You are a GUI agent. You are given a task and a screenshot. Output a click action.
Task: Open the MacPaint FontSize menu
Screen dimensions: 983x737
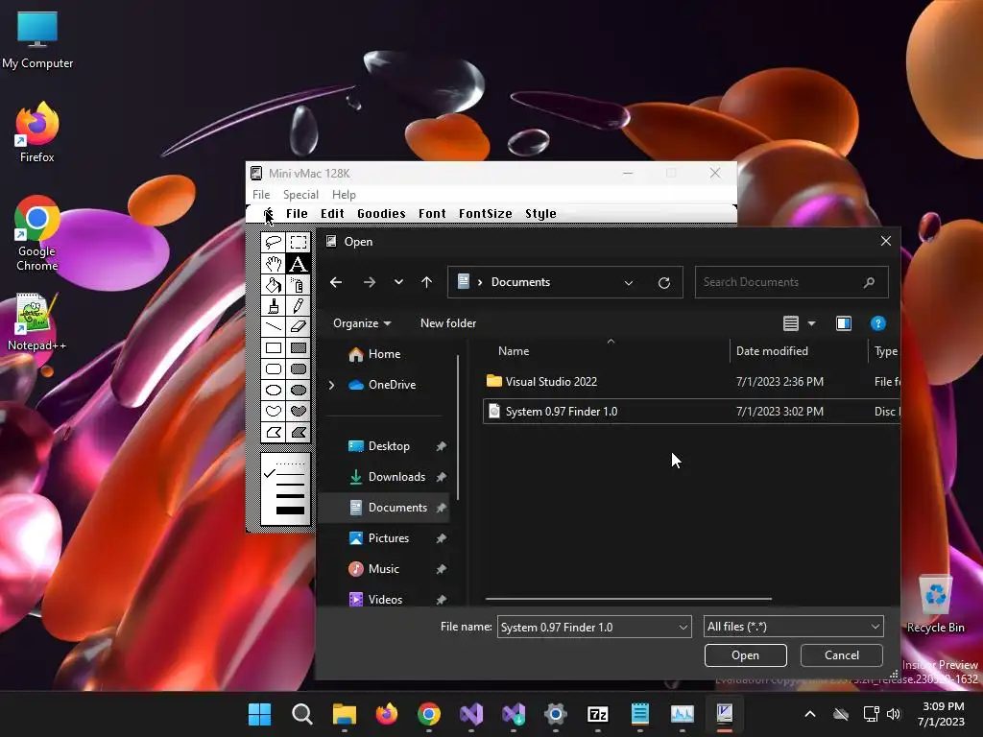click(485, 214)
